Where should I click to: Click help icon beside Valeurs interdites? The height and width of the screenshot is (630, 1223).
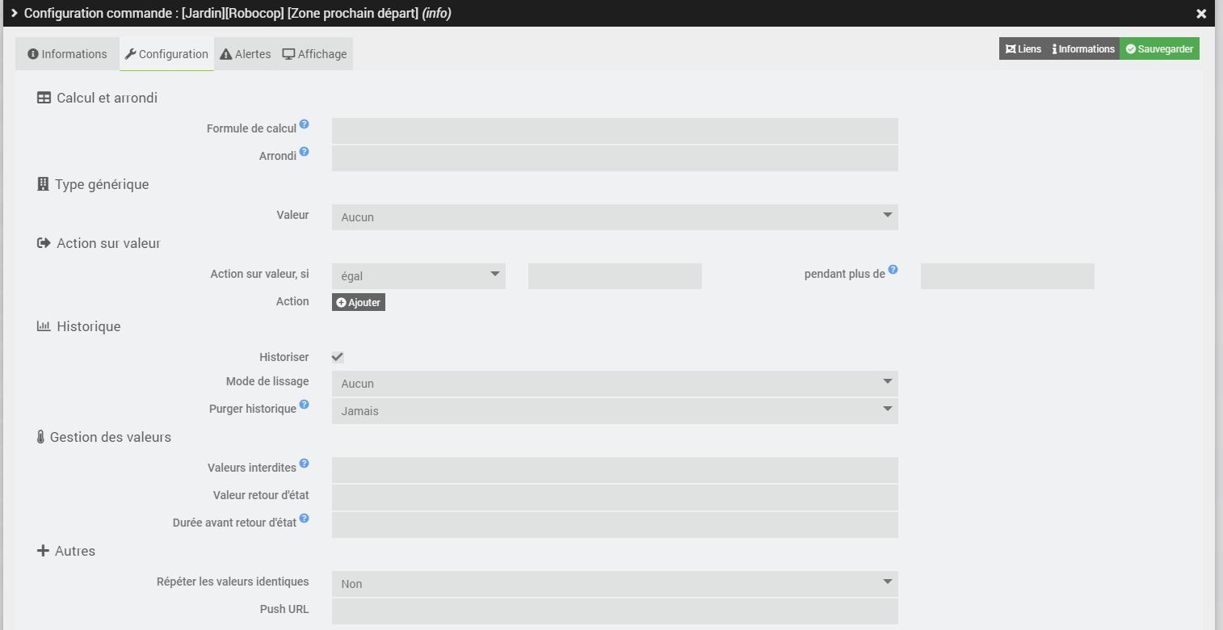point(304,464)
